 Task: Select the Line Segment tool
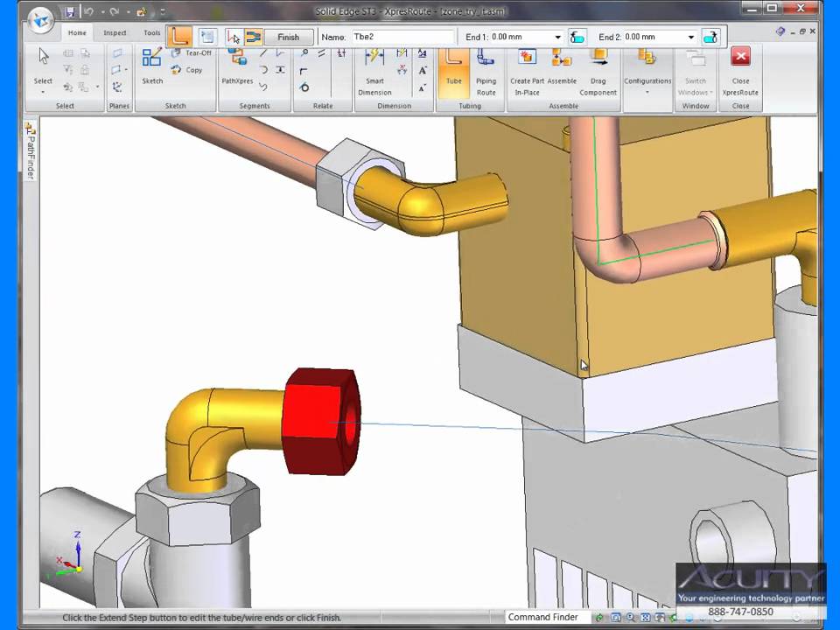coord(263,53)
